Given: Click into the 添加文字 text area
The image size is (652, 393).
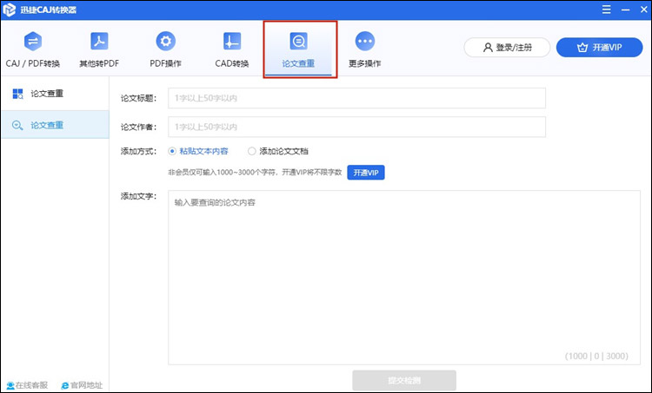Looking at the screenshot, I should 404,278.
